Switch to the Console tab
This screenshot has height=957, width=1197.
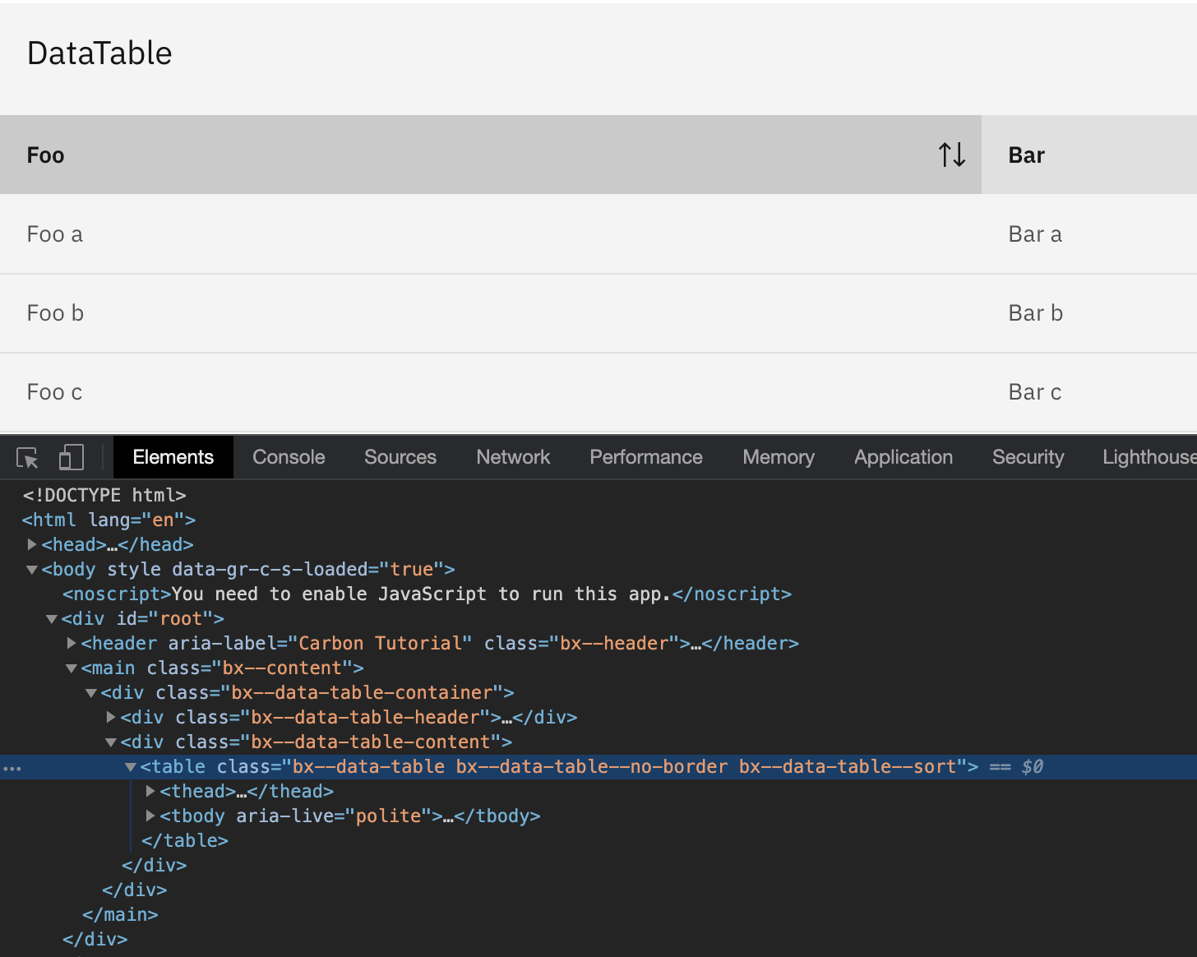tap(288, 457)
